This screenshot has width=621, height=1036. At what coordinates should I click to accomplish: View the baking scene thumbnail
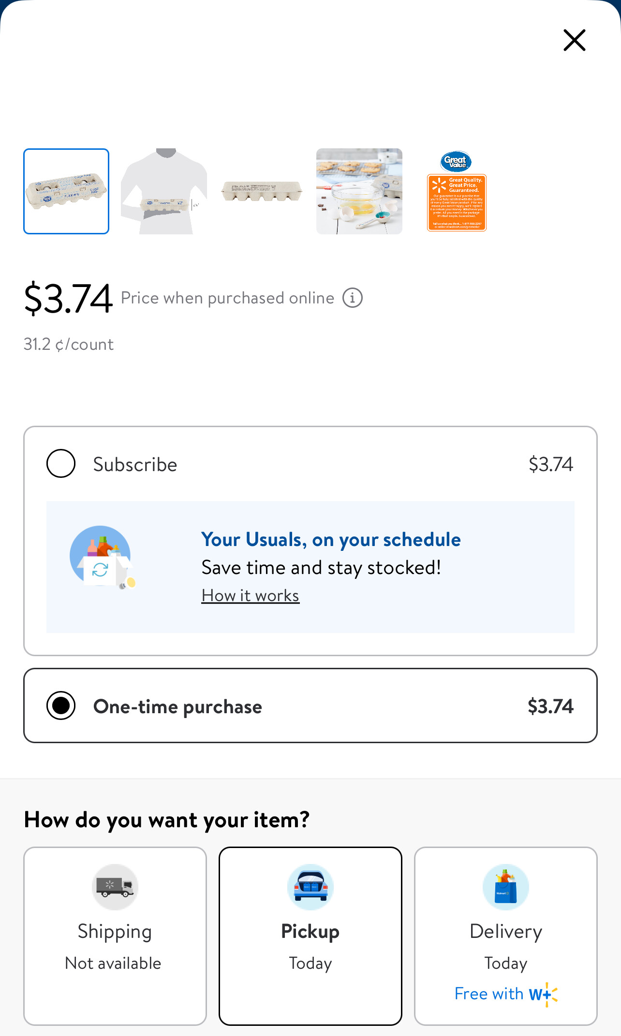[x=359, y=191]
